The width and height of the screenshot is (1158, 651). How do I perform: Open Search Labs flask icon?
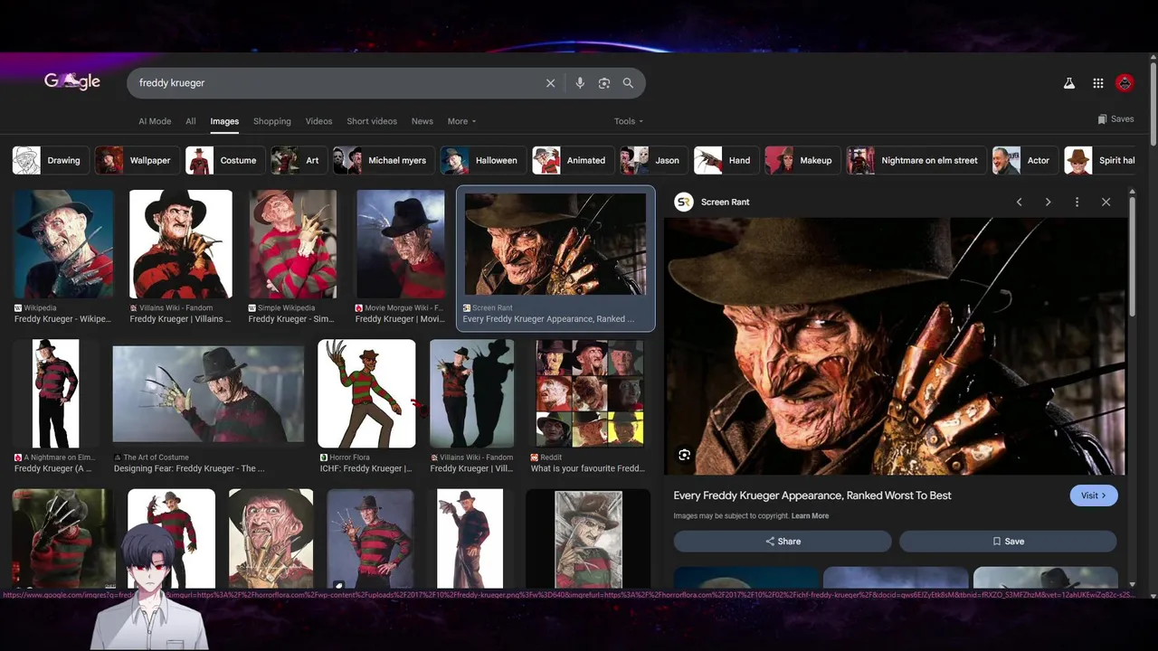coord(1069,83)
